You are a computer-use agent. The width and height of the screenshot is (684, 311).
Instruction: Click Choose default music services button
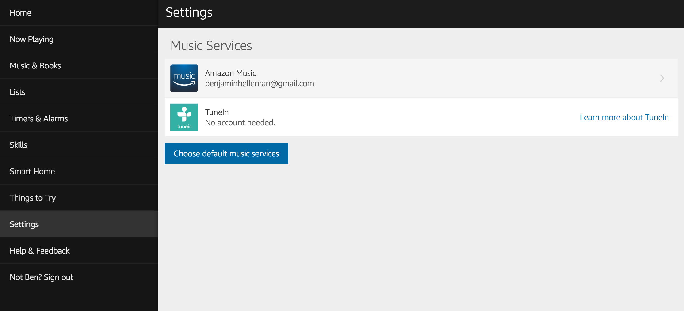pyautogui.click(x=226, y=153)
